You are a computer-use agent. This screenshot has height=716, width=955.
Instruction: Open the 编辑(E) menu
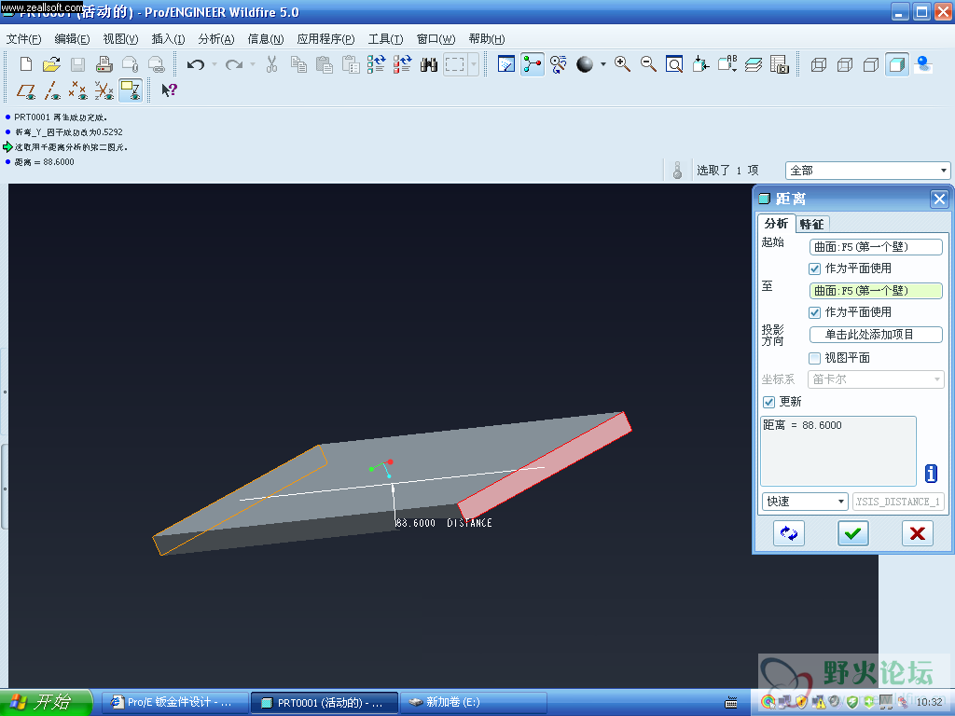72,39
